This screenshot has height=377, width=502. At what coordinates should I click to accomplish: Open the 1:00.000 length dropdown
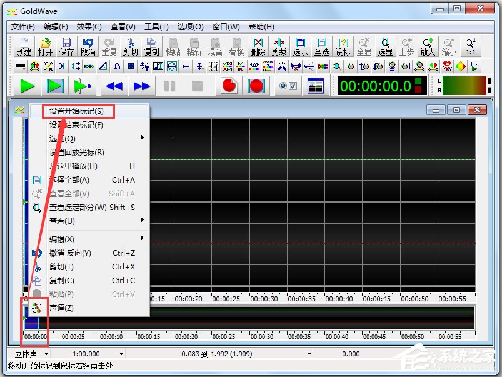121,354
